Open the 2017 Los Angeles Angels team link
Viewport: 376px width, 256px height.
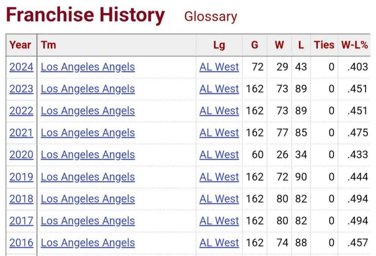coord(88,221)
